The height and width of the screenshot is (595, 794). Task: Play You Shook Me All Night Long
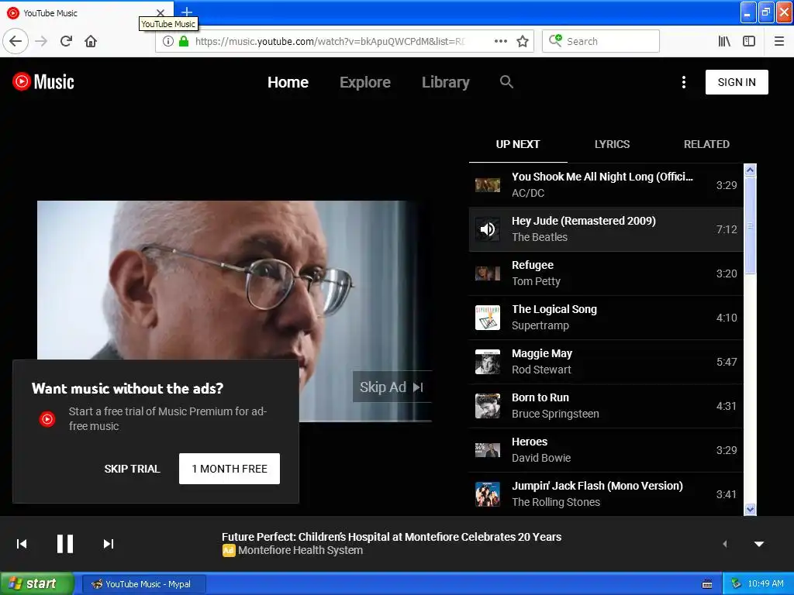pyautogui.click(x=606, y=184)
